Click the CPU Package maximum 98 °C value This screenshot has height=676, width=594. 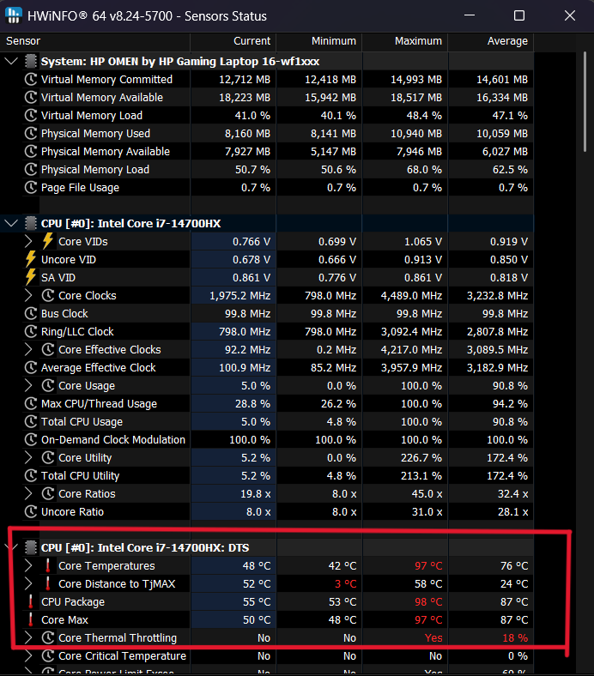coord(428,602)
